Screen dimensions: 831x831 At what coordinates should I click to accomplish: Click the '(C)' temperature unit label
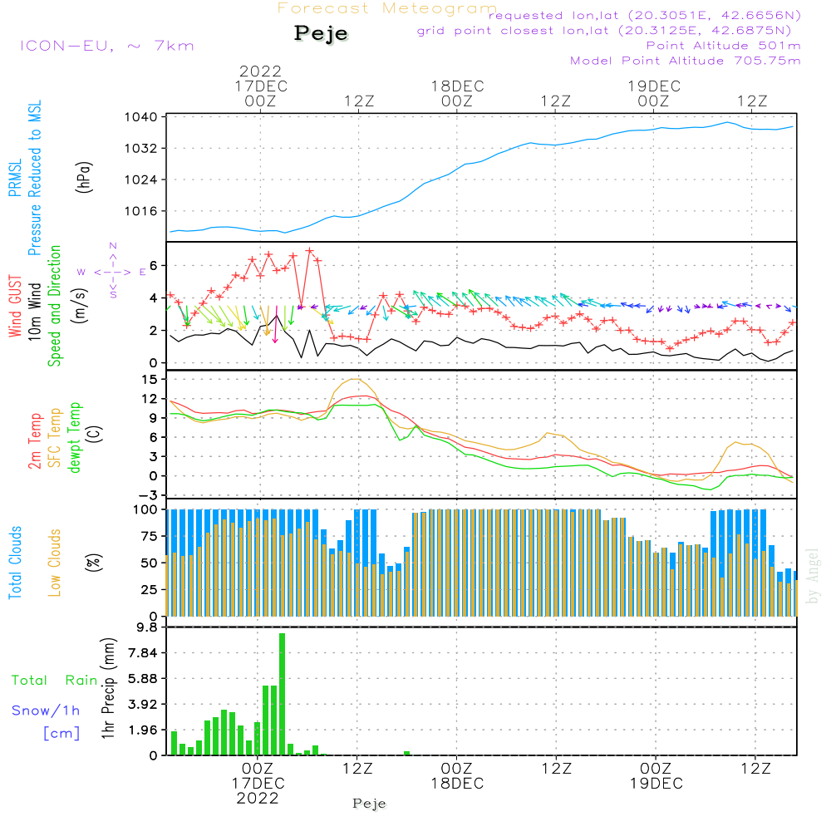click(95, 434)
